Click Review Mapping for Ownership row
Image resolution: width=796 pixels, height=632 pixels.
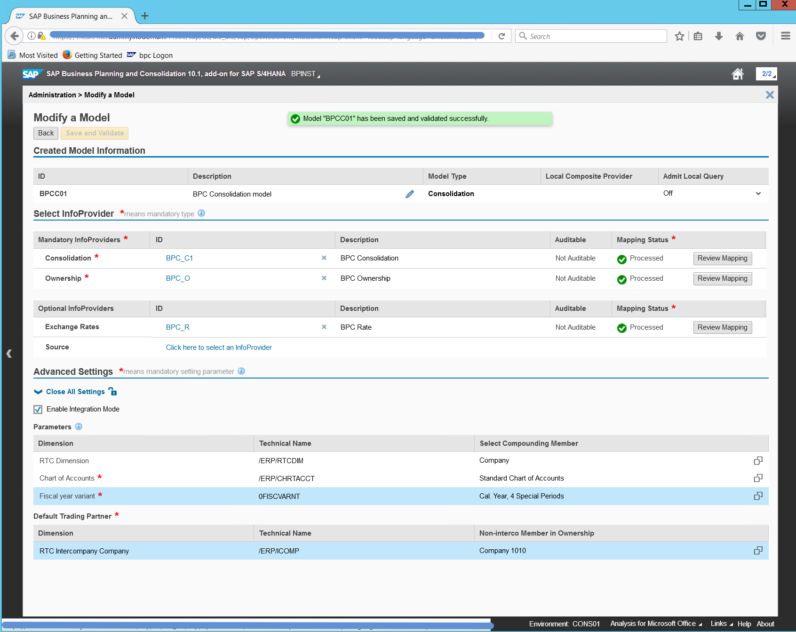[x=722, y=278]
